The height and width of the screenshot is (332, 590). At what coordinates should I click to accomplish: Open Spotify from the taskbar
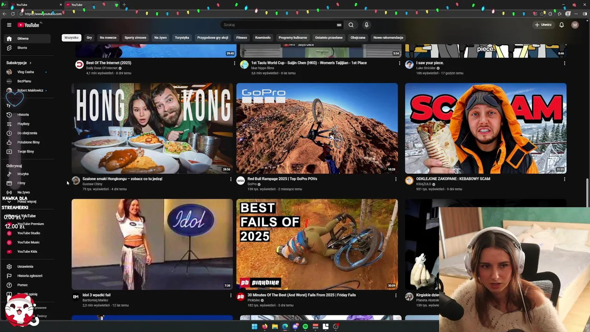(x=305, y=326)
